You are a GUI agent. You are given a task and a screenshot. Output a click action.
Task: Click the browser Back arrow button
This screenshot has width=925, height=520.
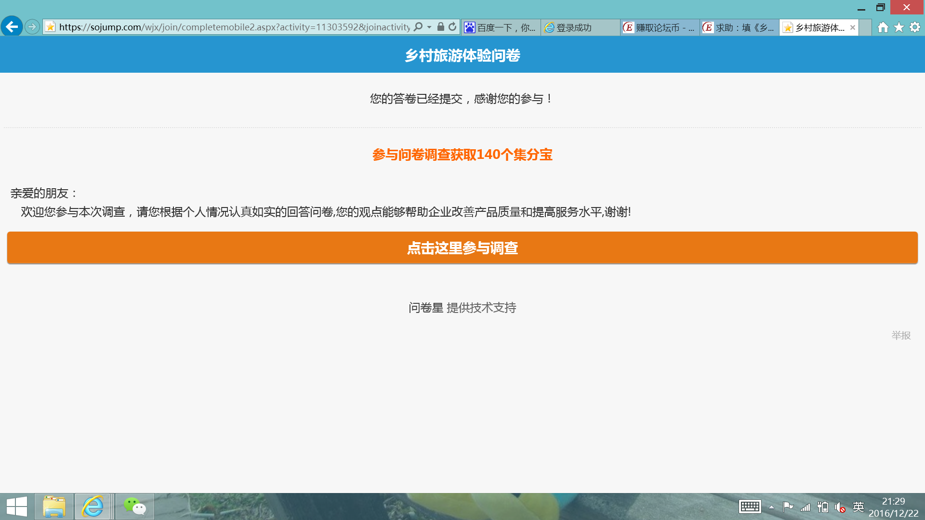[x=12, y=26]
